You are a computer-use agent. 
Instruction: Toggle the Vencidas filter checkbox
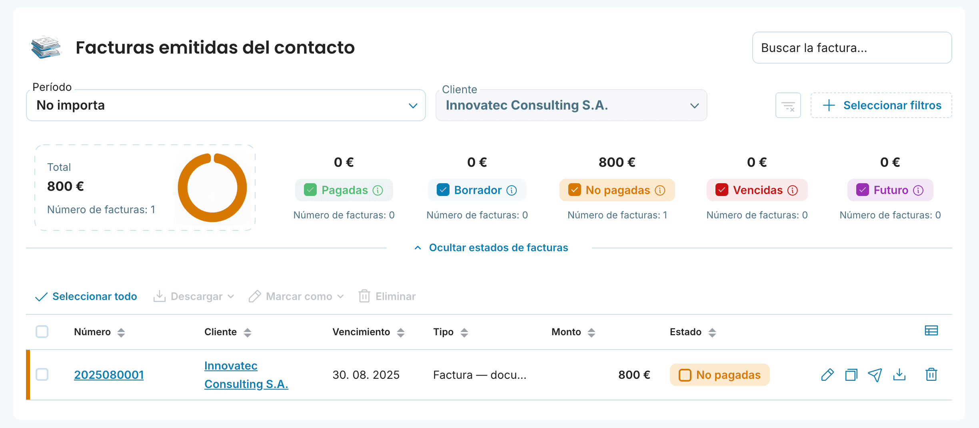coord(722,190)
